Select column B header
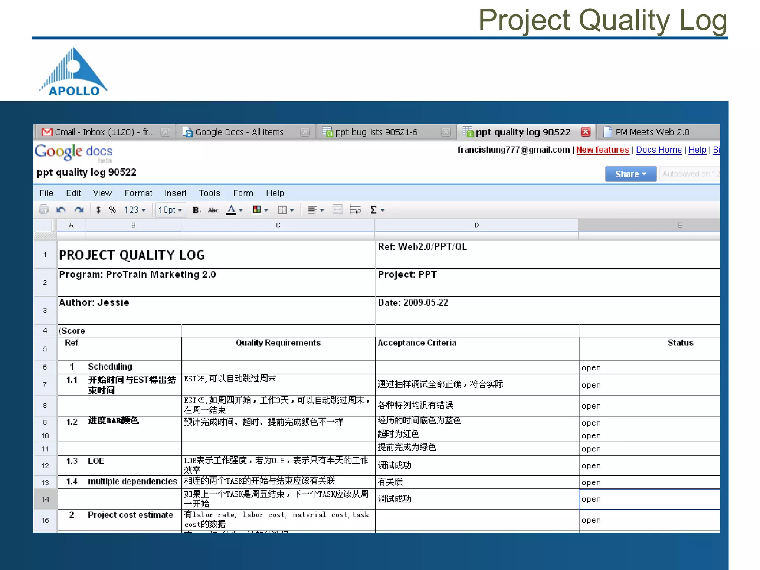 click(133, 225)
